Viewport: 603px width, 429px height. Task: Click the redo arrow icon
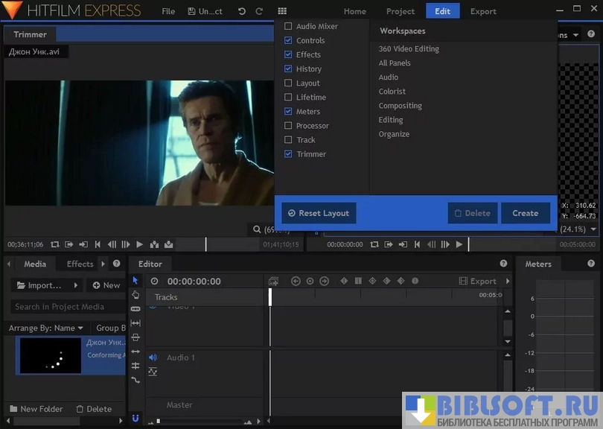pos(259,11)
